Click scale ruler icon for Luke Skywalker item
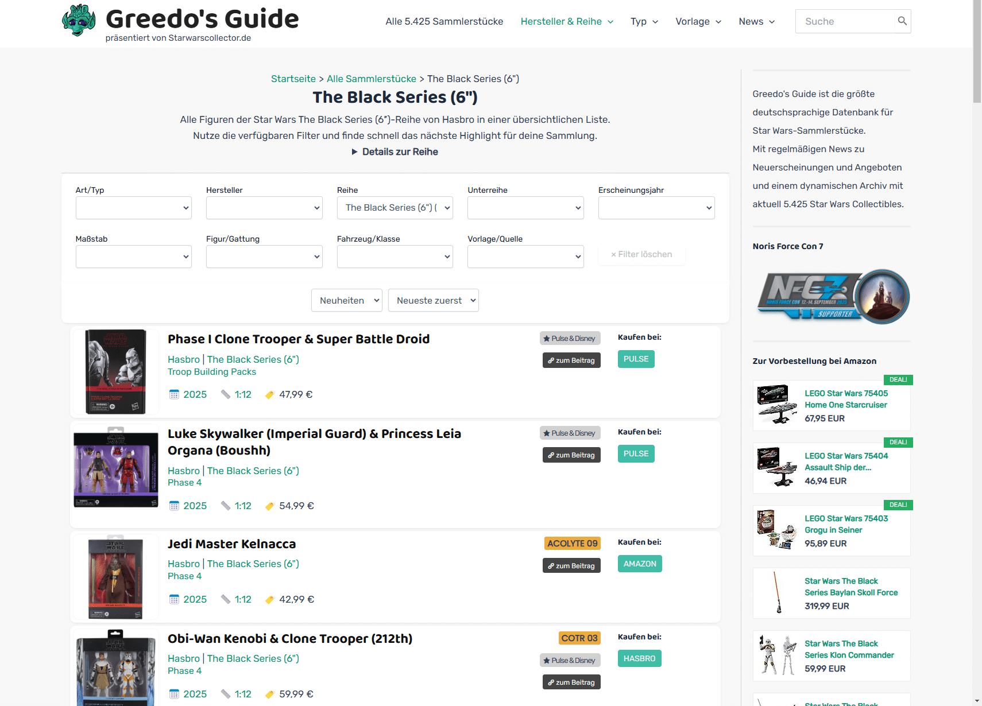Image resolution: width=982 pixels, height=706 pixels. [226, 506]
